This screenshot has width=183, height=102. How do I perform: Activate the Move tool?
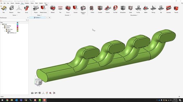pyautogui.click(x=19, y=9)
